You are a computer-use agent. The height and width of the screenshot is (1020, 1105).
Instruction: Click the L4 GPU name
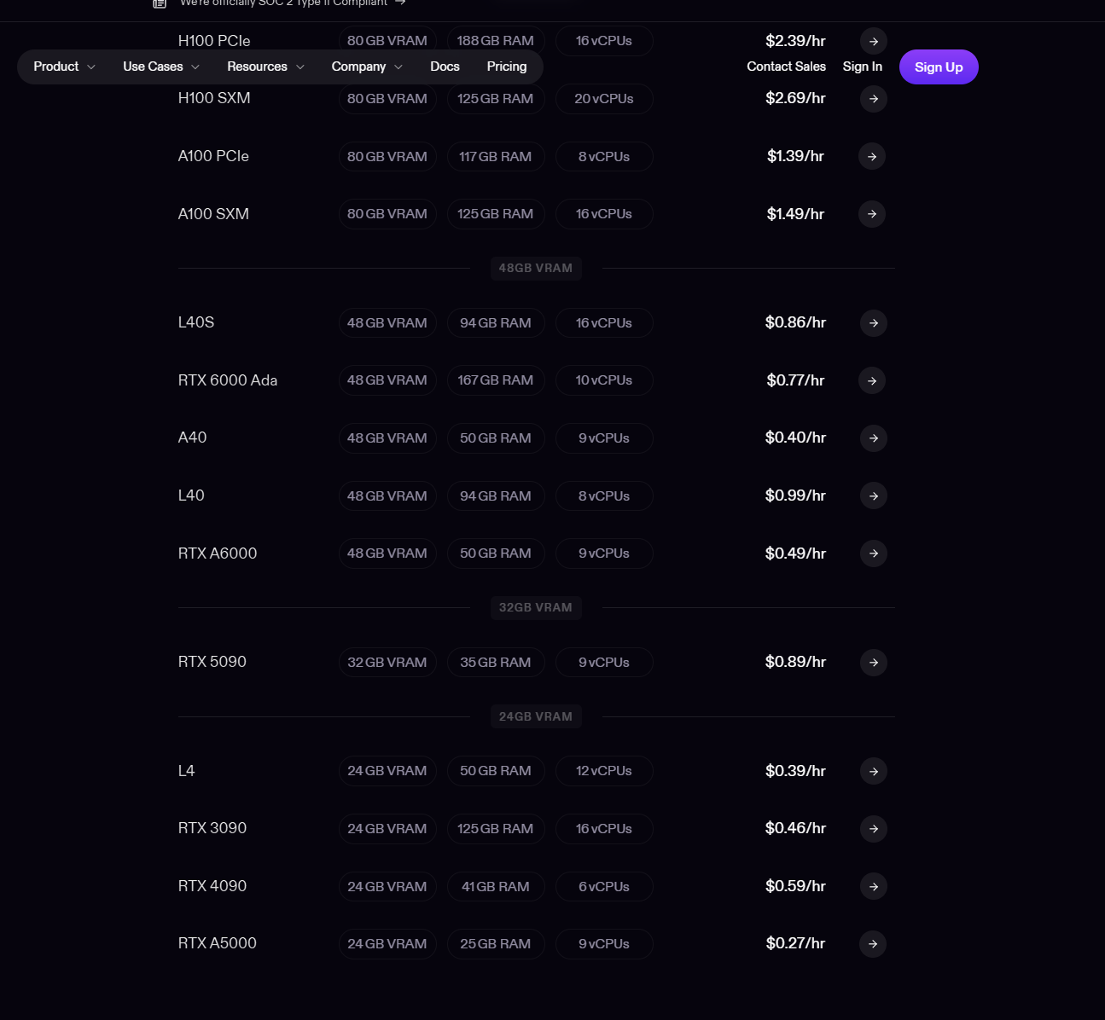(186, 771)
